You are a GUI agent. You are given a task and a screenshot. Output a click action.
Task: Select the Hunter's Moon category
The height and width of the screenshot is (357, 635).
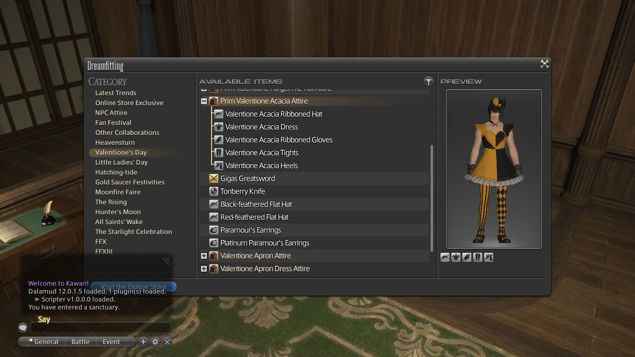pyautogui.click(x=118, y=212)
